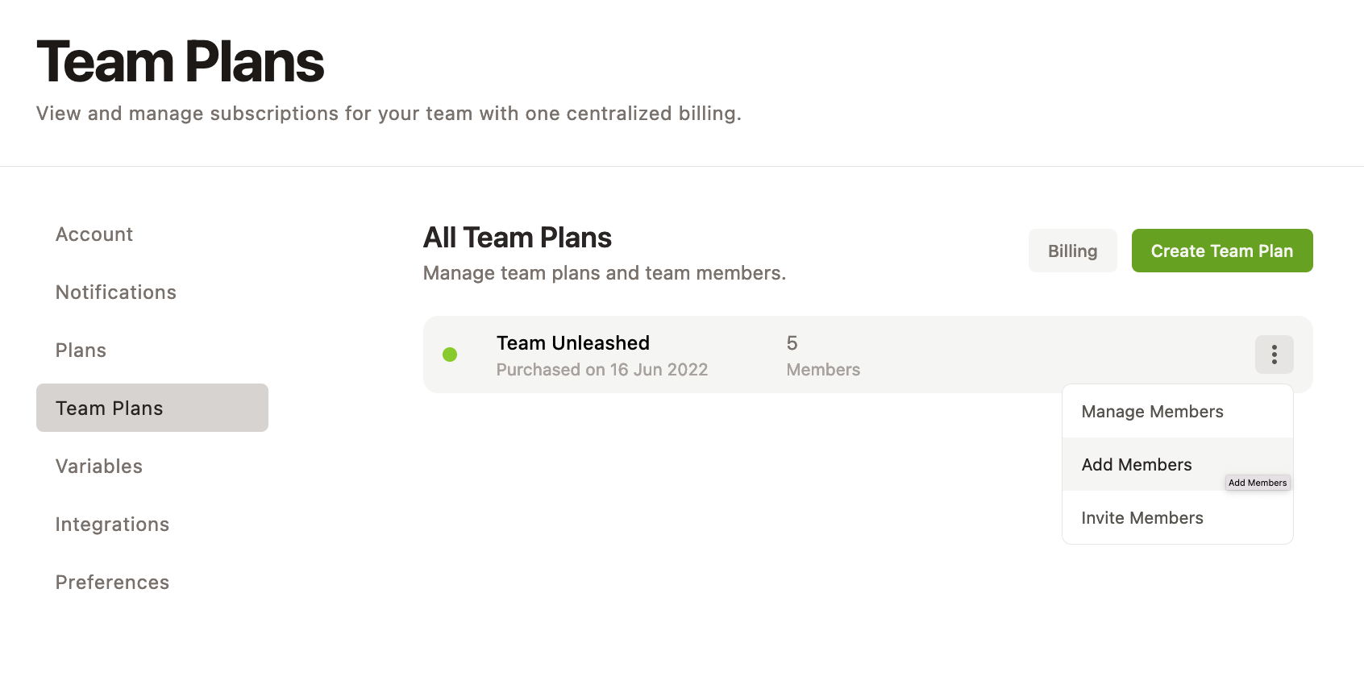Click the green active status indicator
This screenshot has height=676, width=1364.
coord(451,355)
